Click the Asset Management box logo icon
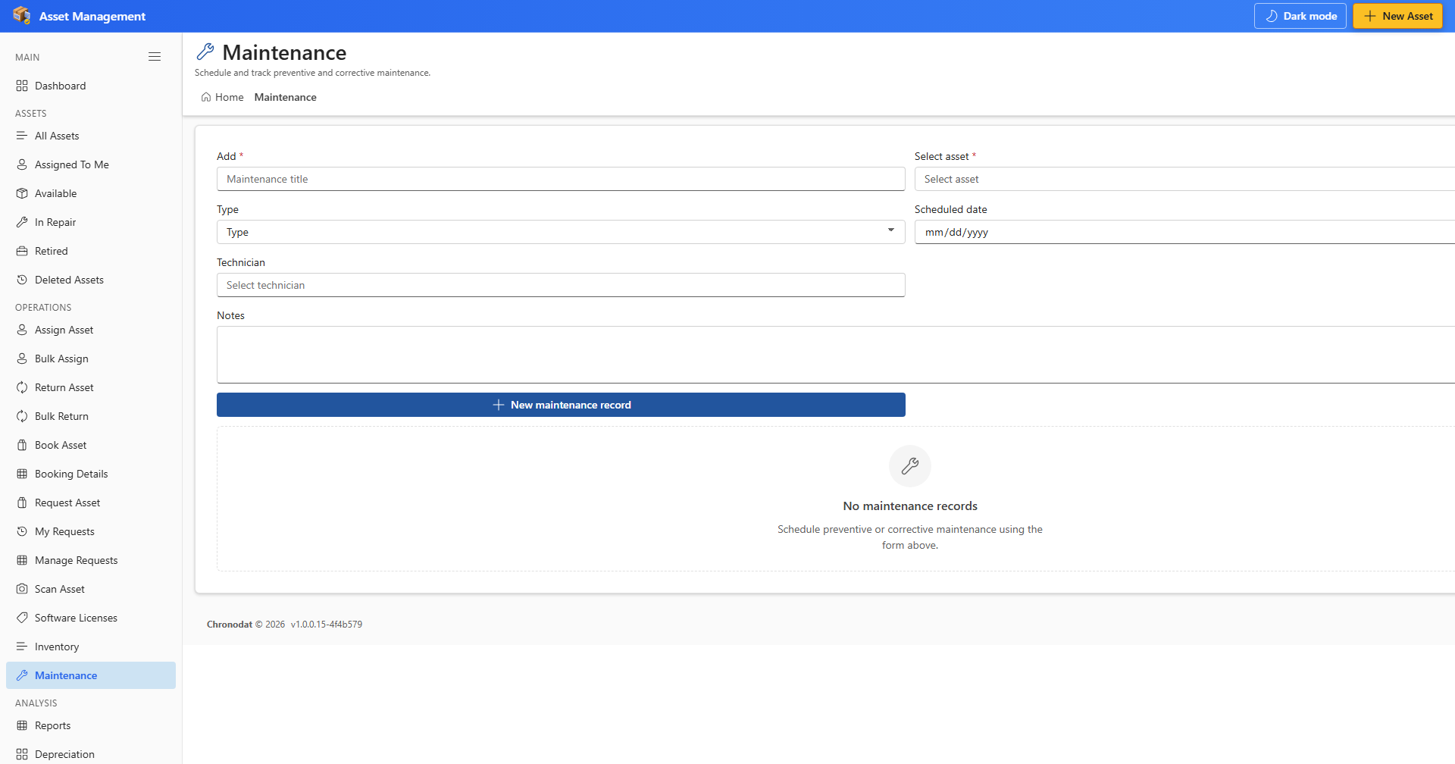This screenshot has width=1455, height=764. [x=22, y=15]
